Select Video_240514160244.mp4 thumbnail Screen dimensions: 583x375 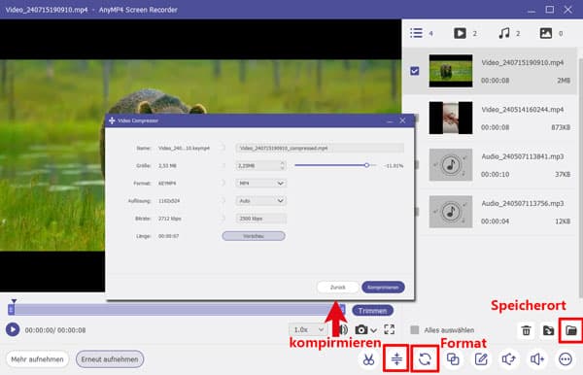click(x=451, y=118)
